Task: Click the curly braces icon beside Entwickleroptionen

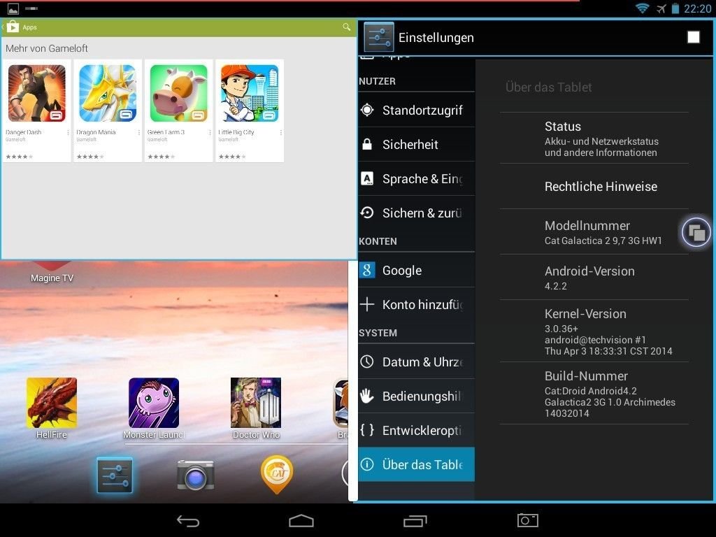Action: 367,430
